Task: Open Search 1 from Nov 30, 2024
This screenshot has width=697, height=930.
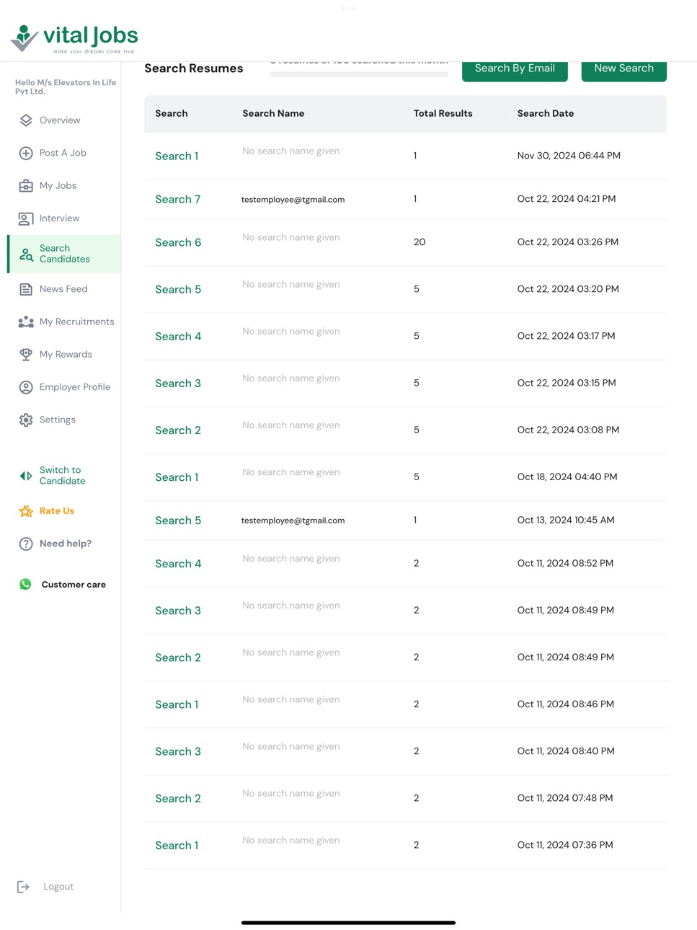Action: 177,156
